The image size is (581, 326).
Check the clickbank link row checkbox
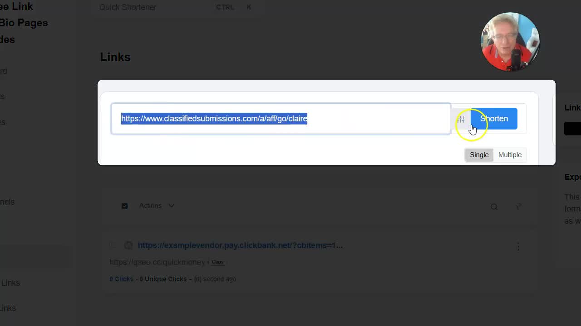113,245
